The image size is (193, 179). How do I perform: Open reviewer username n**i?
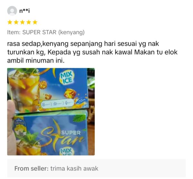tap(24, 11)
